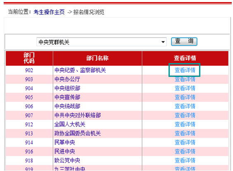
Task: Open 查看详情 for 中央组织部 row
Action: pos(185,88)
